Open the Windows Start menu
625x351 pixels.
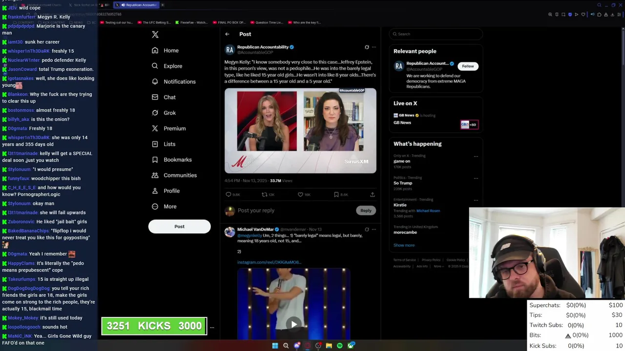275,346
